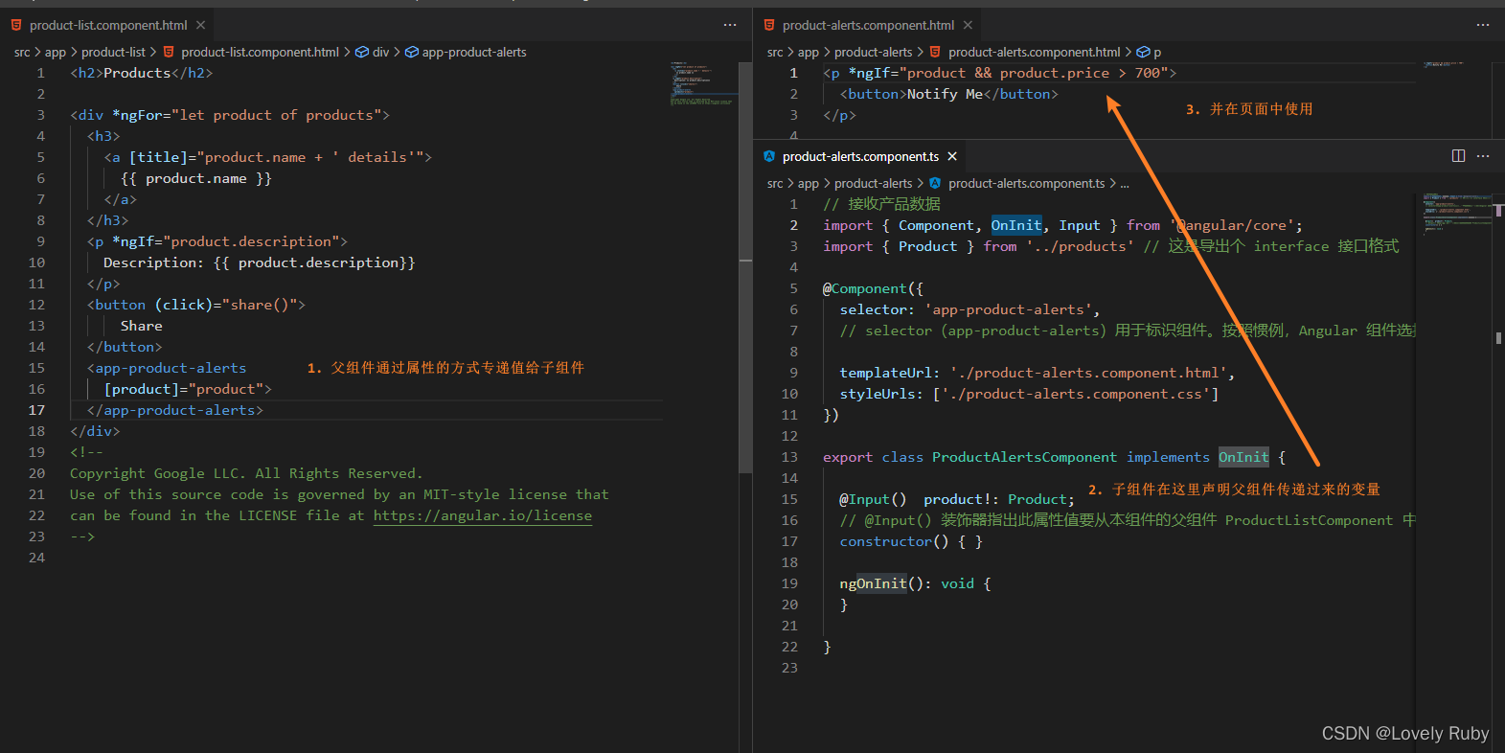Click '@Input() product!: Product;' line

click(x=957, y=499)
